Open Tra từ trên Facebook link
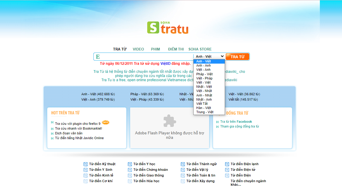This screenshot has height=192, width=342. tap(236, 122)
